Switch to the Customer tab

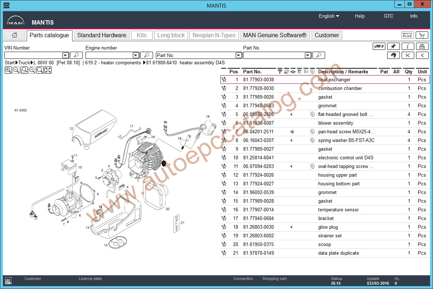click(327, 35)
